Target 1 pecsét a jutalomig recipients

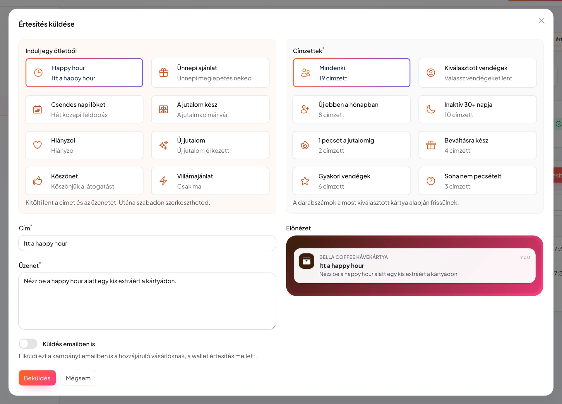[x=352, y=145]
